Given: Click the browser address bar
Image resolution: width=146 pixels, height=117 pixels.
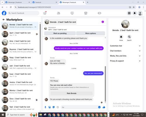Looking at the screenshot, I should coord(72,7).
